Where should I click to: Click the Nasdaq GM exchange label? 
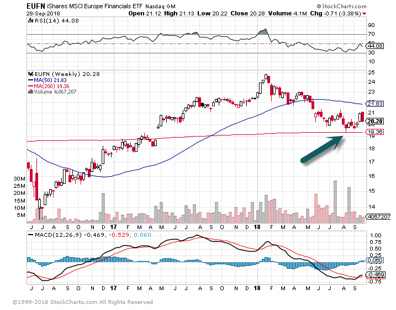[160, 6]
